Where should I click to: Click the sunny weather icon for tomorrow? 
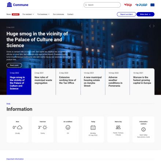45,127
